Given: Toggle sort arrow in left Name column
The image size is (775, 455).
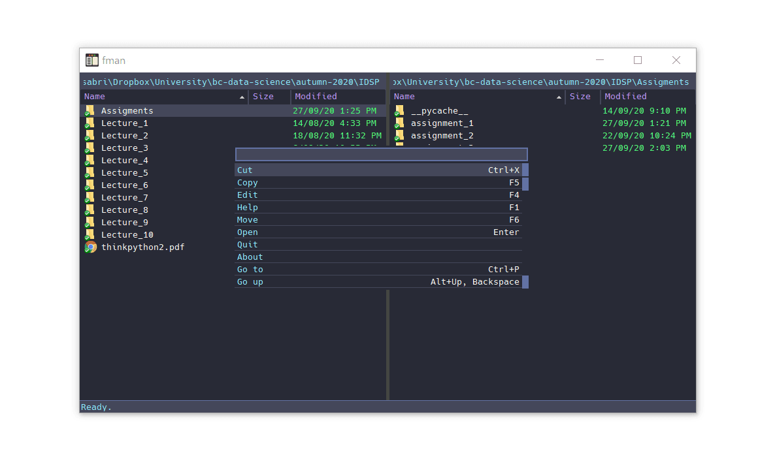Looking at the screenshot, I should click(x=242, y=97).
